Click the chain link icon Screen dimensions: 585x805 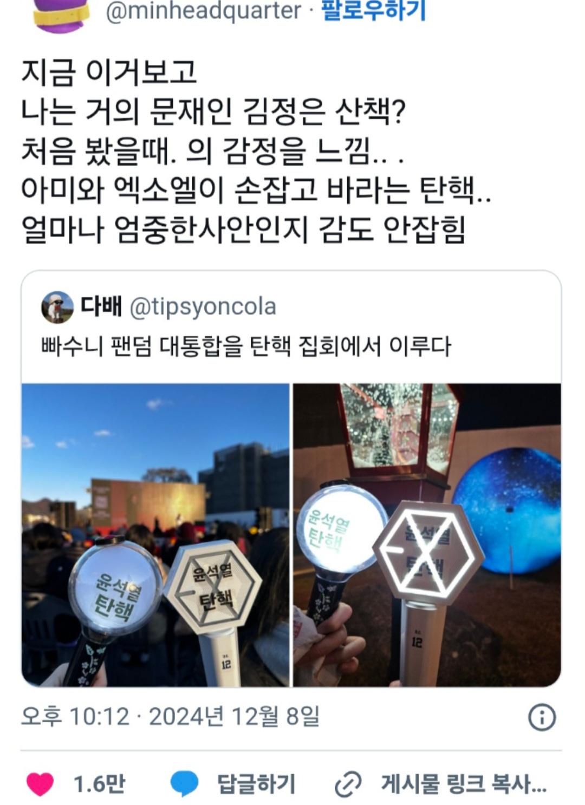pos(348,784)
